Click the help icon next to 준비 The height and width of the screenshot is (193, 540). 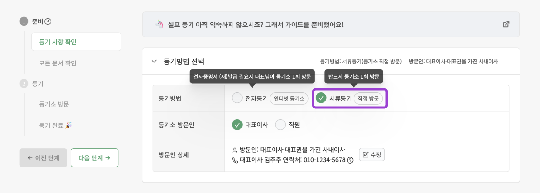click(x=48, y=21)
